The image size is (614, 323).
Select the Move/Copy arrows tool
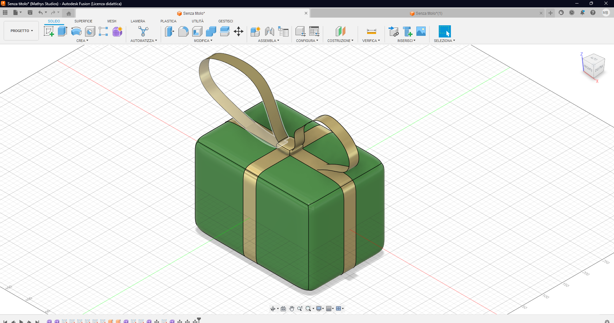pos(239,31)
